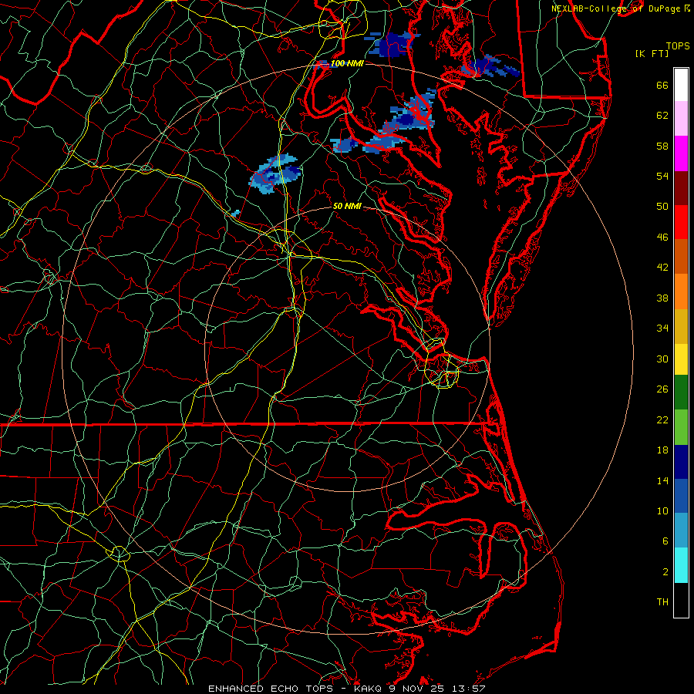694x694 pixels.
Task: Click the navy blue legend swatch
Action: 681,462
